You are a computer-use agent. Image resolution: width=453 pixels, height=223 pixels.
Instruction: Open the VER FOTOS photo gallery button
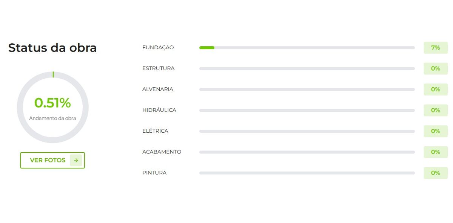(48, 160)
